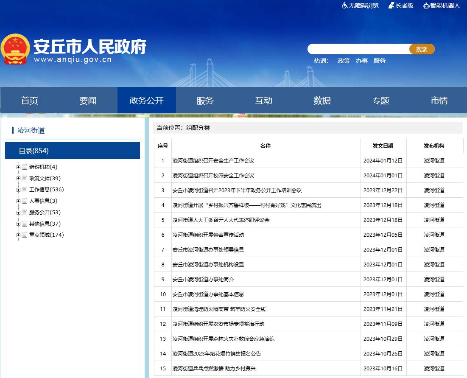
Task: Open 清理防火隔离带 筑牢防火安全线 article
Action: [x=219, y=309]
